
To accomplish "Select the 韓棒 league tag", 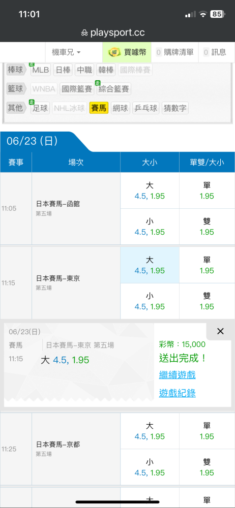I will [106, 70].
